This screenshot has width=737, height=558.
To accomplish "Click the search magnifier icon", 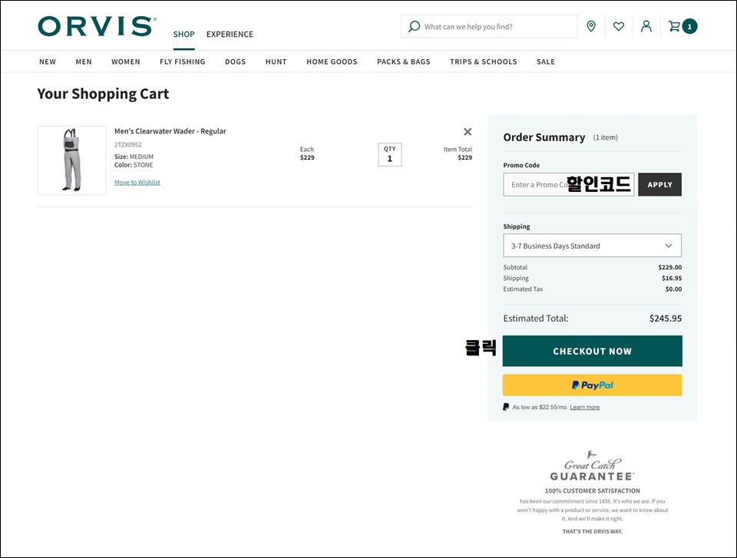I will (414, 26).
